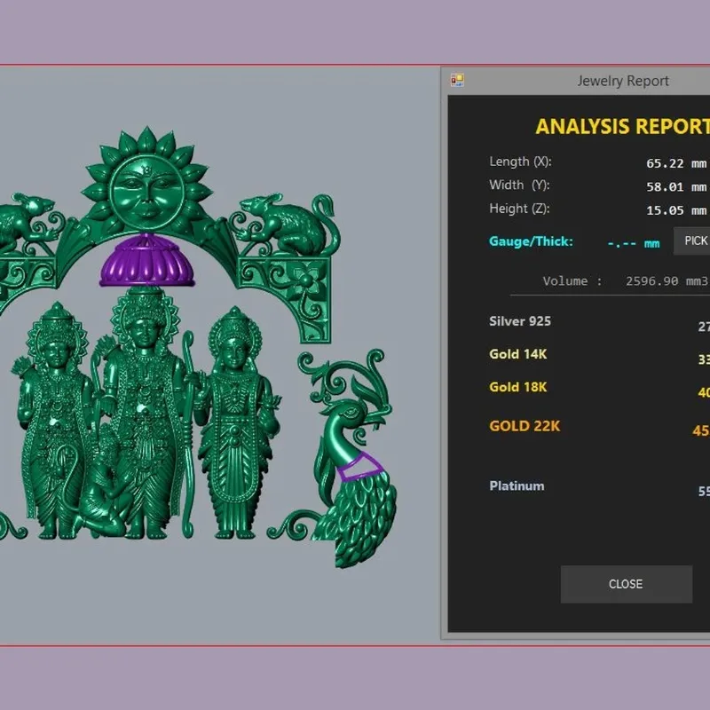Image resolution: width=710 pixels, height=710 pixels.
Task: Select the central deity figure holding bow
Action: (145, 407)
